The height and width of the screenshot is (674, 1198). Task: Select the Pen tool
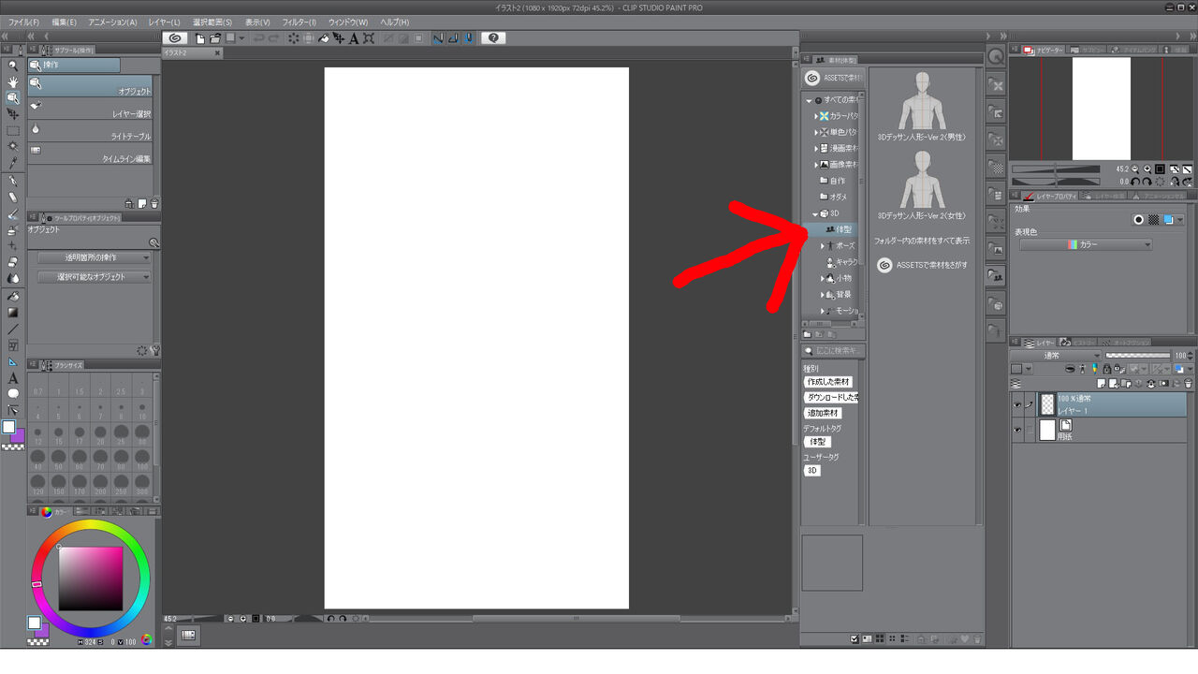[13, 181]
